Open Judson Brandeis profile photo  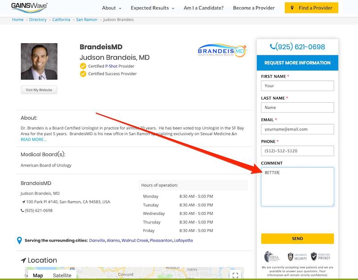39,61
